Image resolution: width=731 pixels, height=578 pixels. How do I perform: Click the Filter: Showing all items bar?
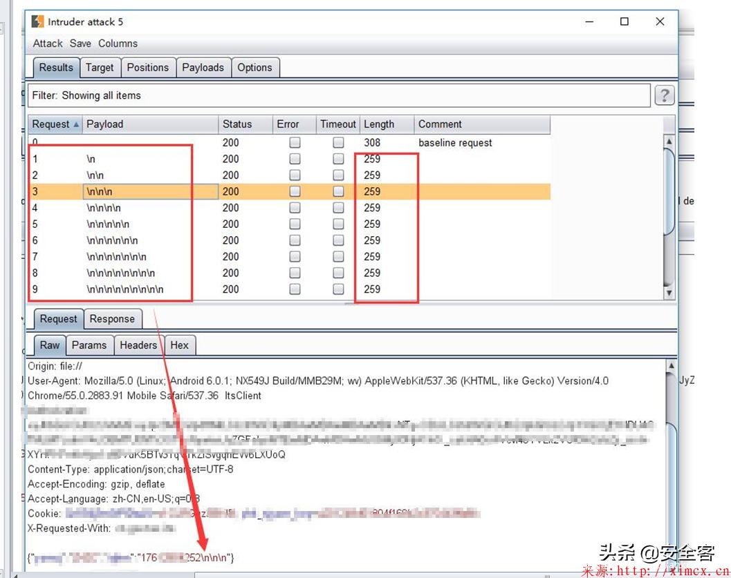point(339,95)
